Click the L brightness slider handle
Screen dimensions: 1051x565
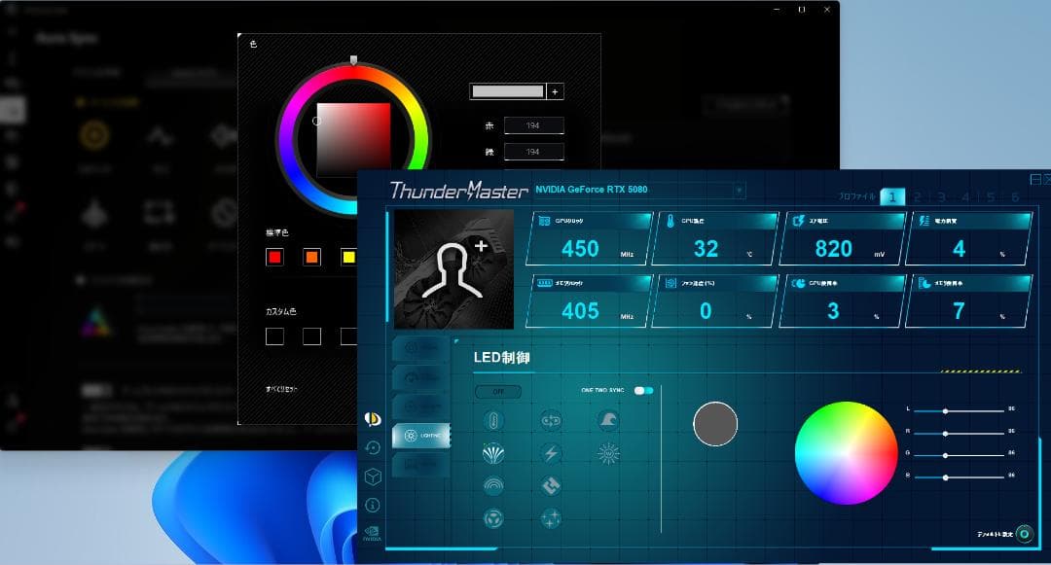click(x=945, y=410)
